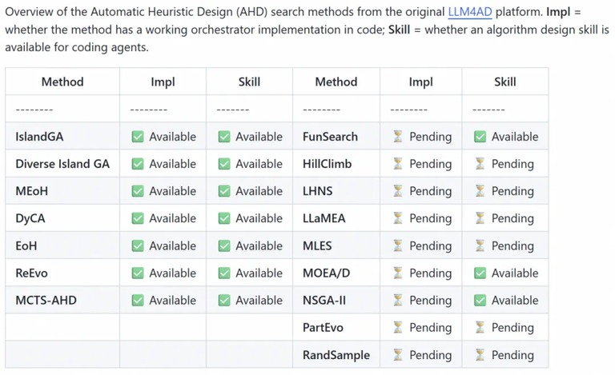This screenshot has width=615, height=375.
Task: Click MOEA/D Skill green checkmark icon
Action: tap(480, 273)
